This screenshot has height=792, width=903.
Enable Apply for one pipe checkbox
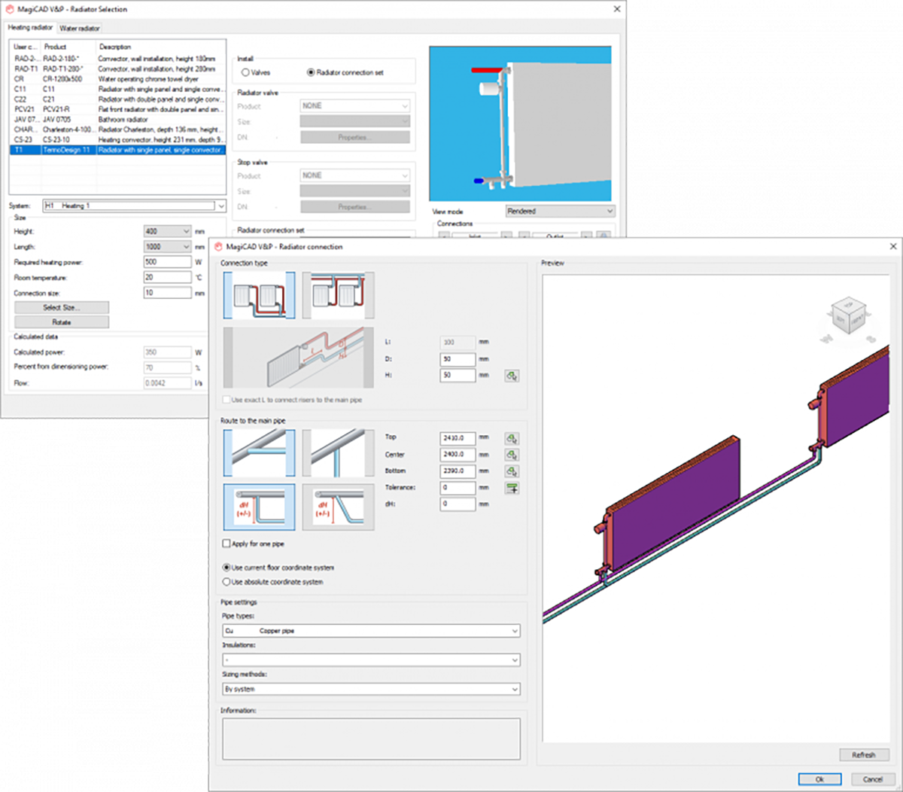coord(227,544)
